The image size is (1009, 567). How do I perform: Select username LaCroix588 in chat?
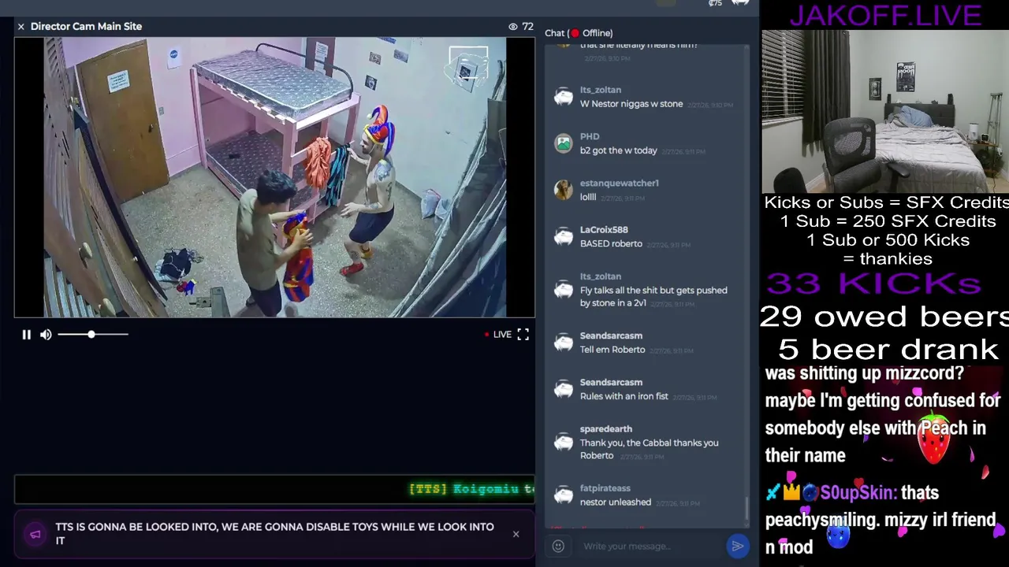click(x=604, y=229)
